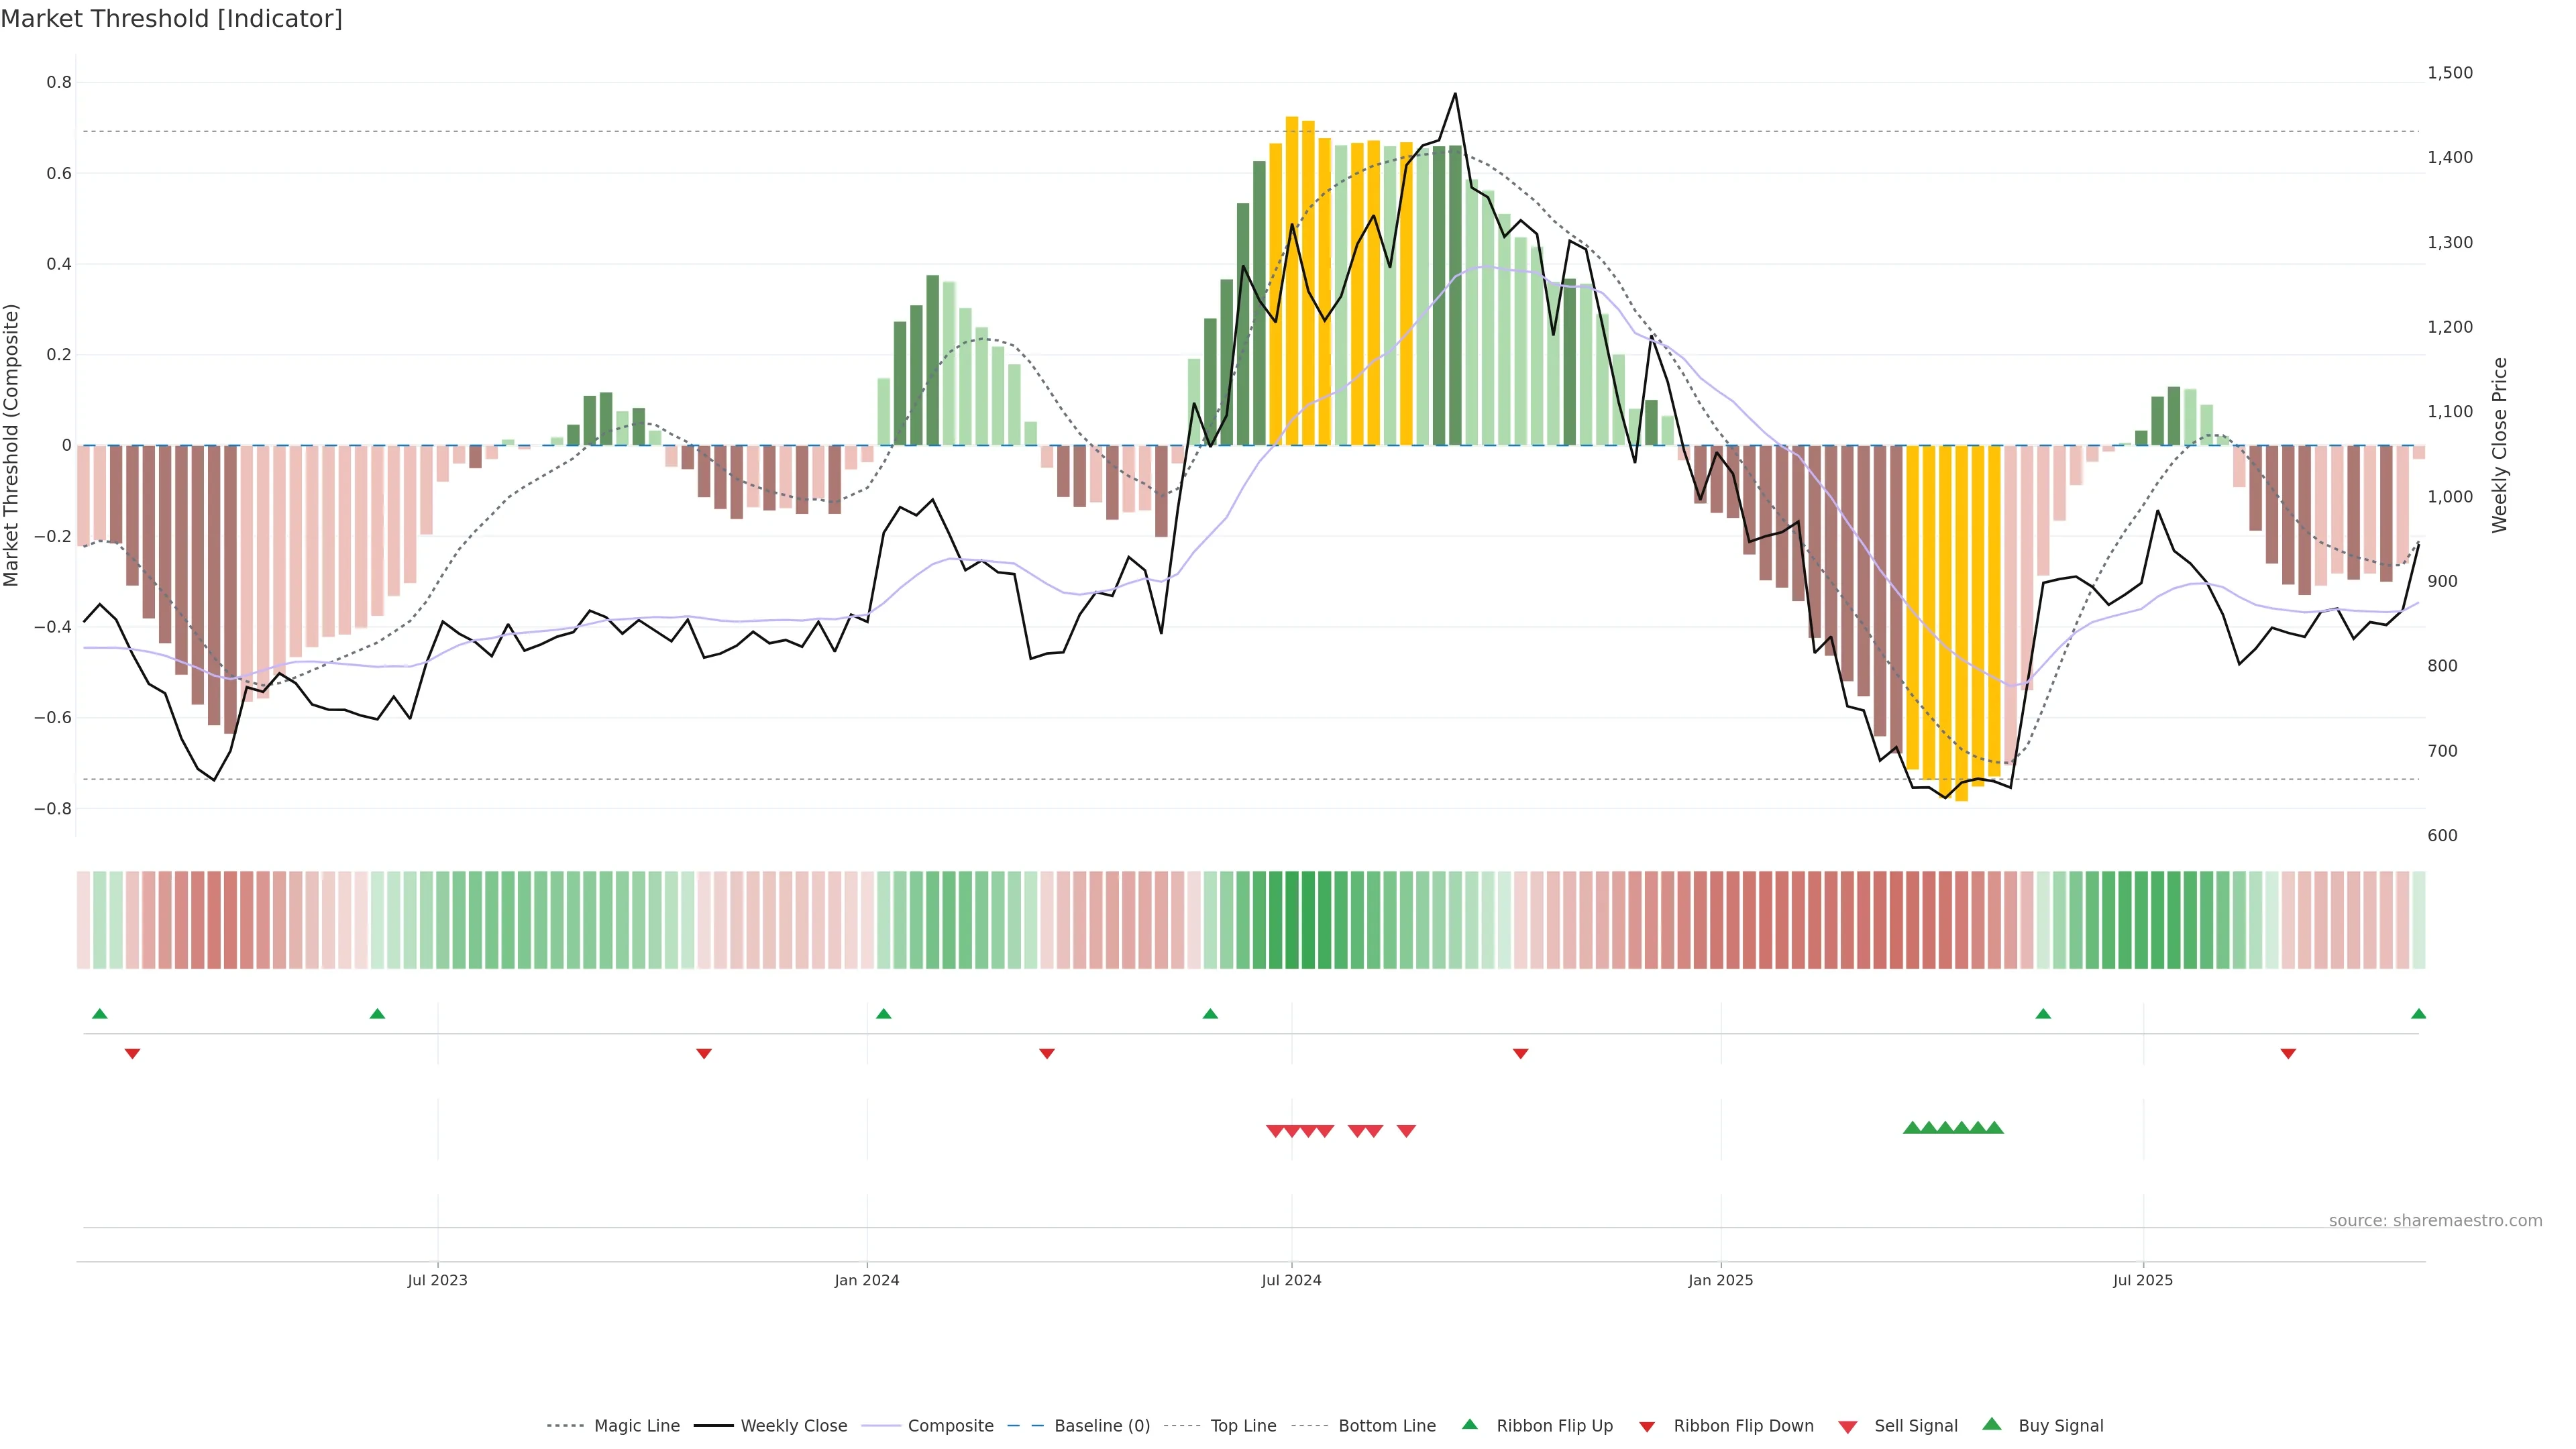Click the Buy Signal legend icon

tap(1992, 1424)
